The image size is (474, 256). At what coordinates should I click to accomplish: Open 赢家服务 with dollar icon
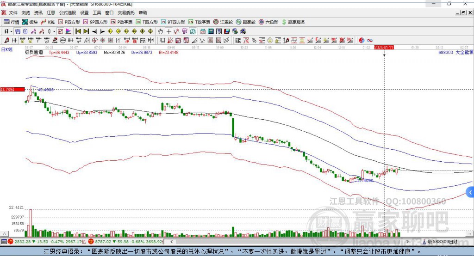[293, 22]
